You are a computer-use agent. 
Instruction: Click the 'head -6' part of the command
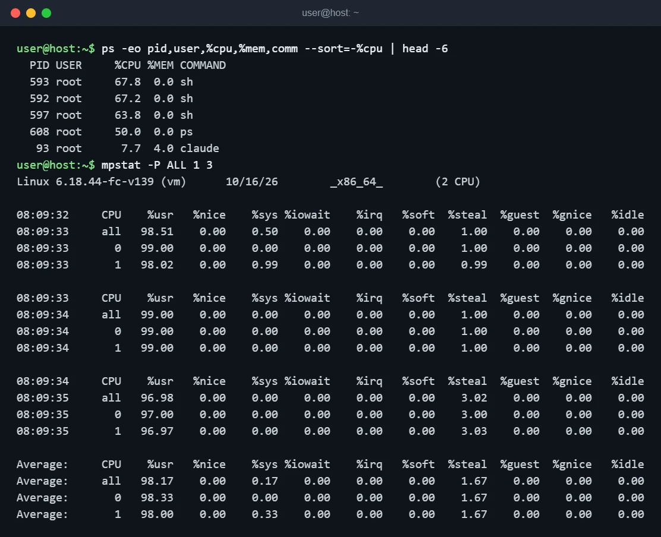425,49
